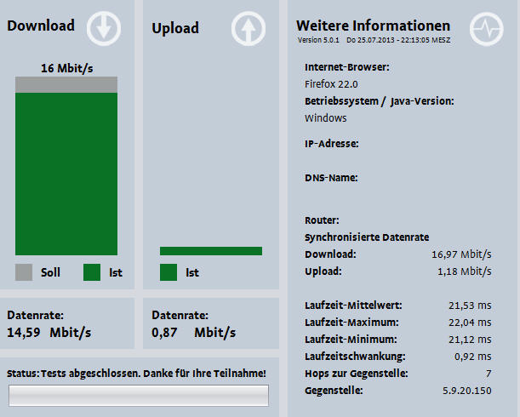This screenshot has height=417, width=520.
Task: Click the Upload arrow-up circle icon
Action: pyautogui.click(x=249, y=29)
